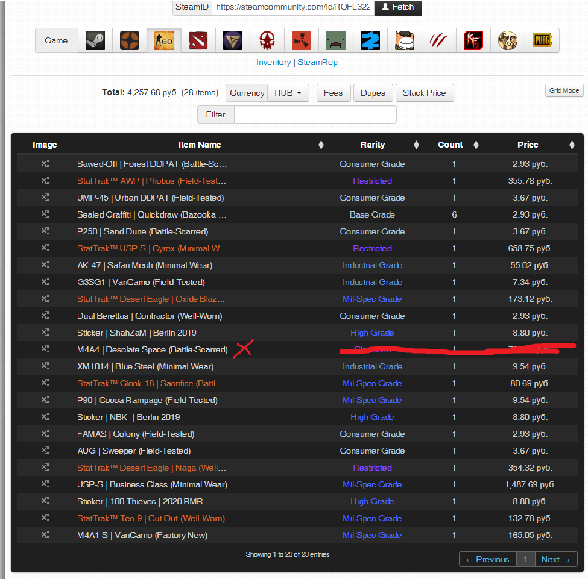This screenshot has width=588, height=579.
Task: Open the SteamRep link
Action: point(317,62)
